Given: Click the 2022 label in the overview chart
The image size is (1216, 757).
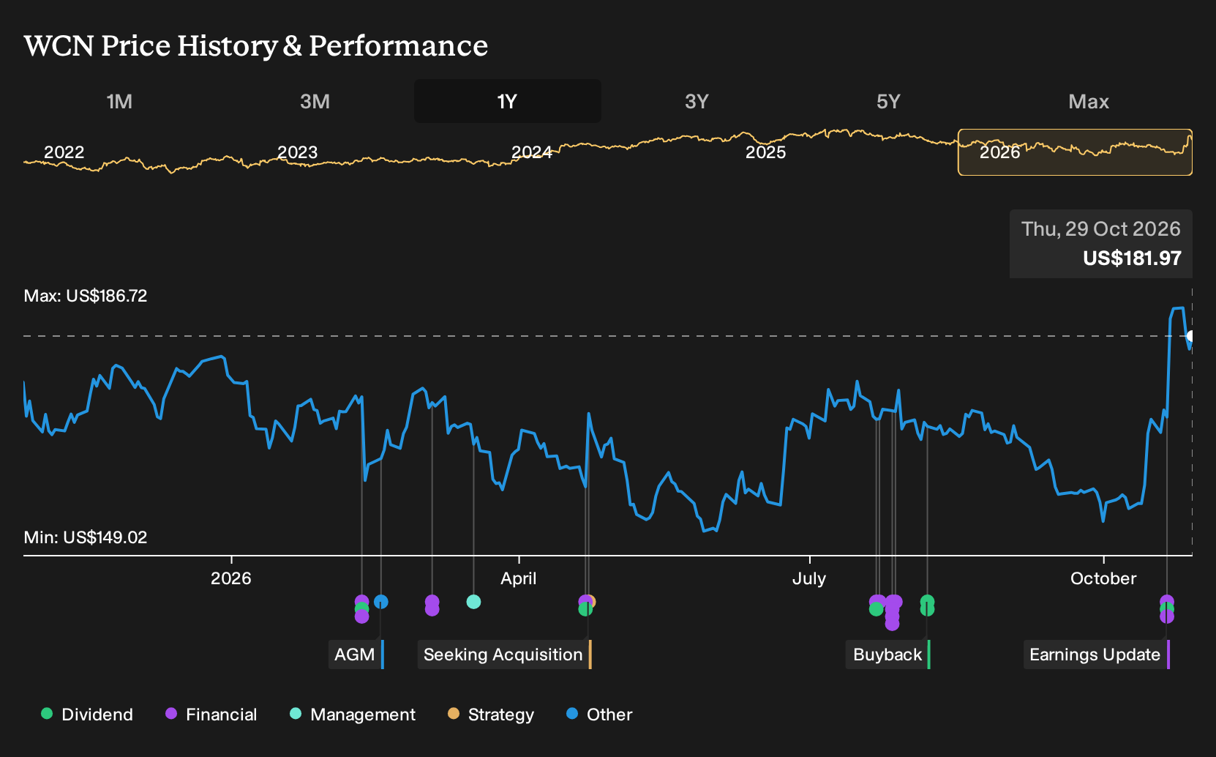Looking at the screenshot, I should [64, 152].
